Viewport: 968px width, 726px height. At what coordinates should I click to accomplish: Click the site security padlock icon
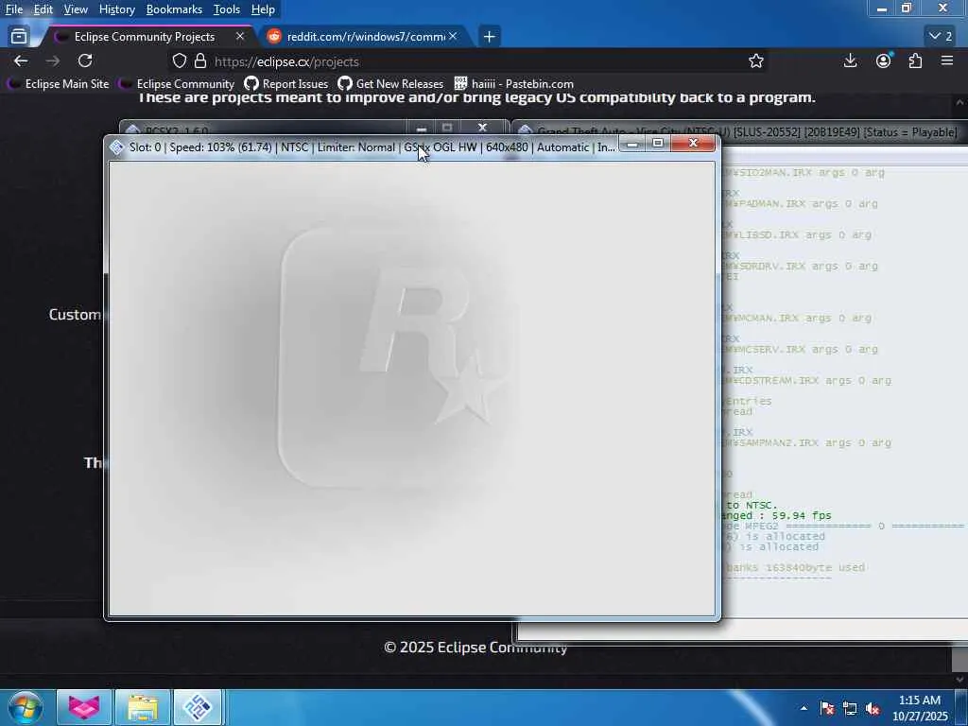[200, 61]
